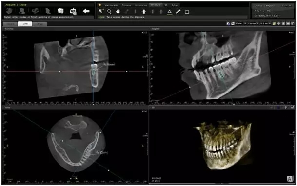Screen dimensions: 297x186
Task: Expand the Custom dropdown menu
Action: click(253, 24)
